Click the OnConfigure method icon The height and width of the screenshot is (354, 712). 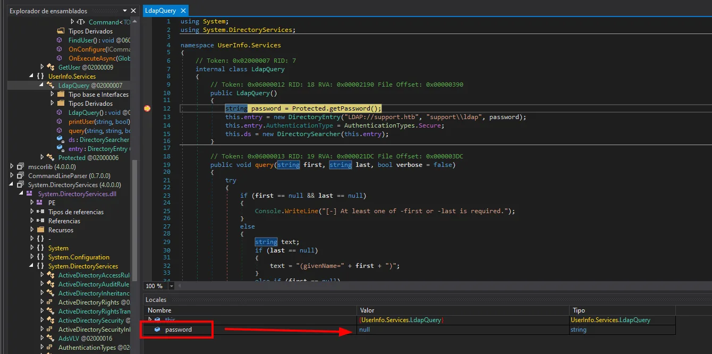point(60,49)
